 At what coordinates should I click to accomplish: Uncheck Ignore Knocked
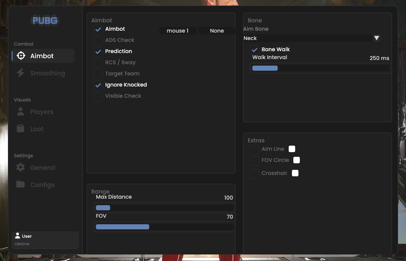coord(98,85)
